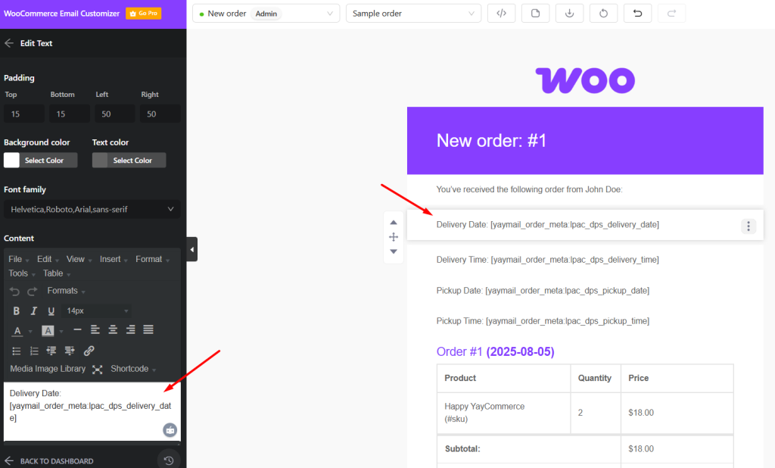Move the Delivery Date block up
Screen dimensions: 775x468
[394, 223]
